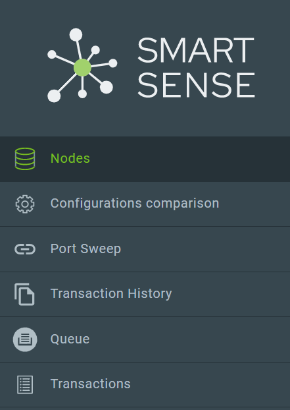This screenshot has width=290, height=410.
Task: Click the Port Sweep chain-link icon
Action: point(25,249)
